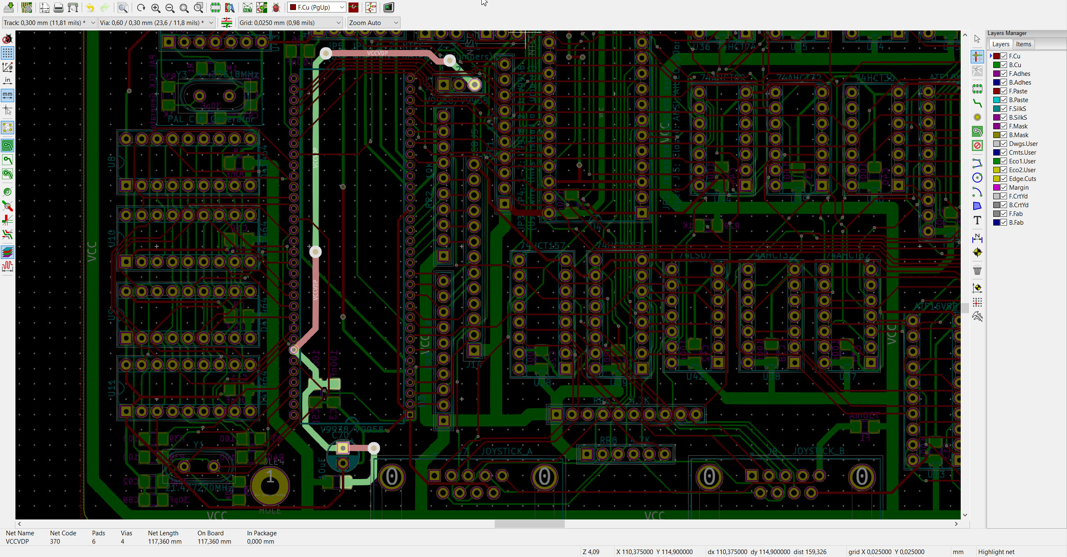Open the Zoom Auto dropdown

[374, 23]
